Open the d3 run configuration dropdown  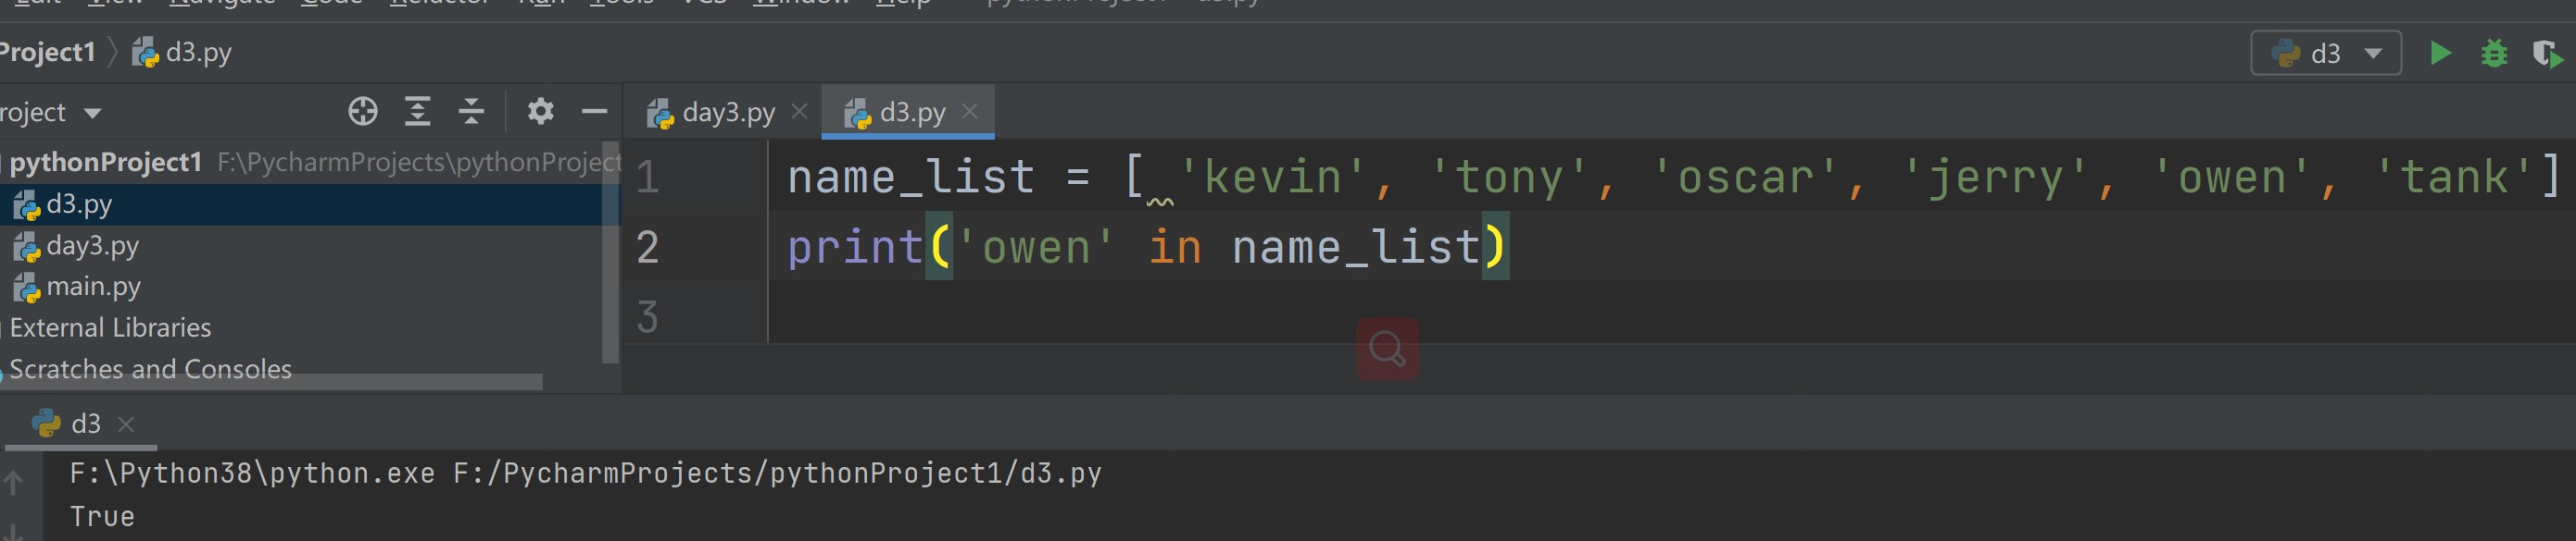(x=2325, y=53)
